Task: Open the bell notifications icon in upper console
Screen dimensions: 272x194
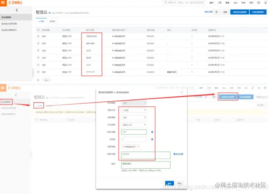Action: (x=265, y=3)
